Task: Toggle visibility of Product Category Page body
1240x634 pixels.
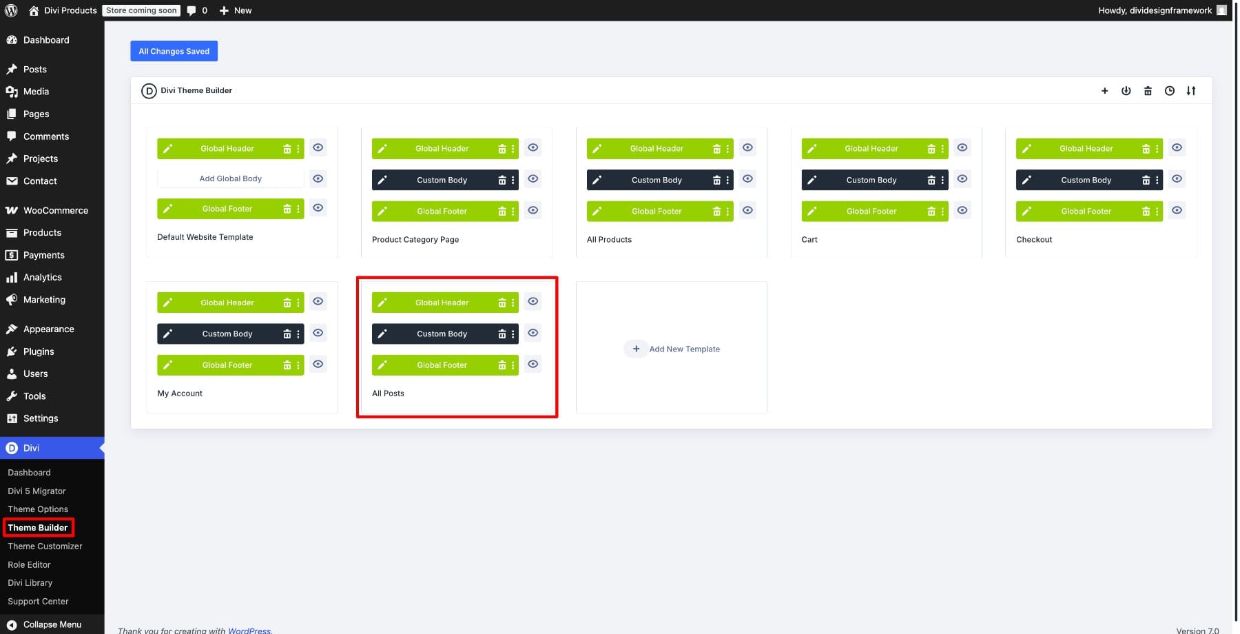Action: 533,178
